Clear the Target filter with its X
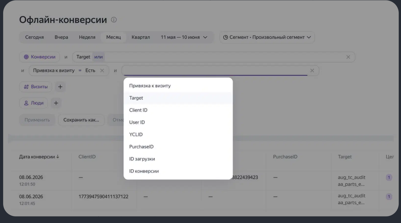401x223 pixels. pos(348,57)
